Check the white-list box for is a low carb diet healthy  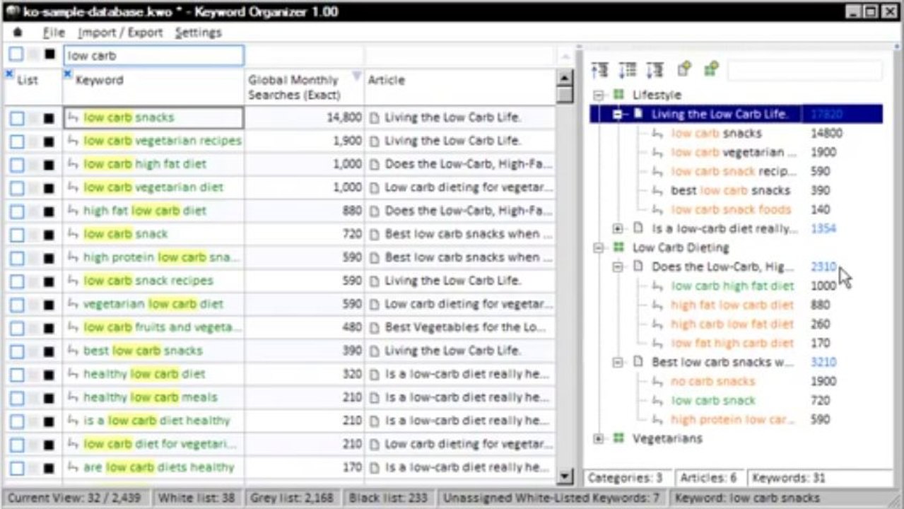point(16,421)
